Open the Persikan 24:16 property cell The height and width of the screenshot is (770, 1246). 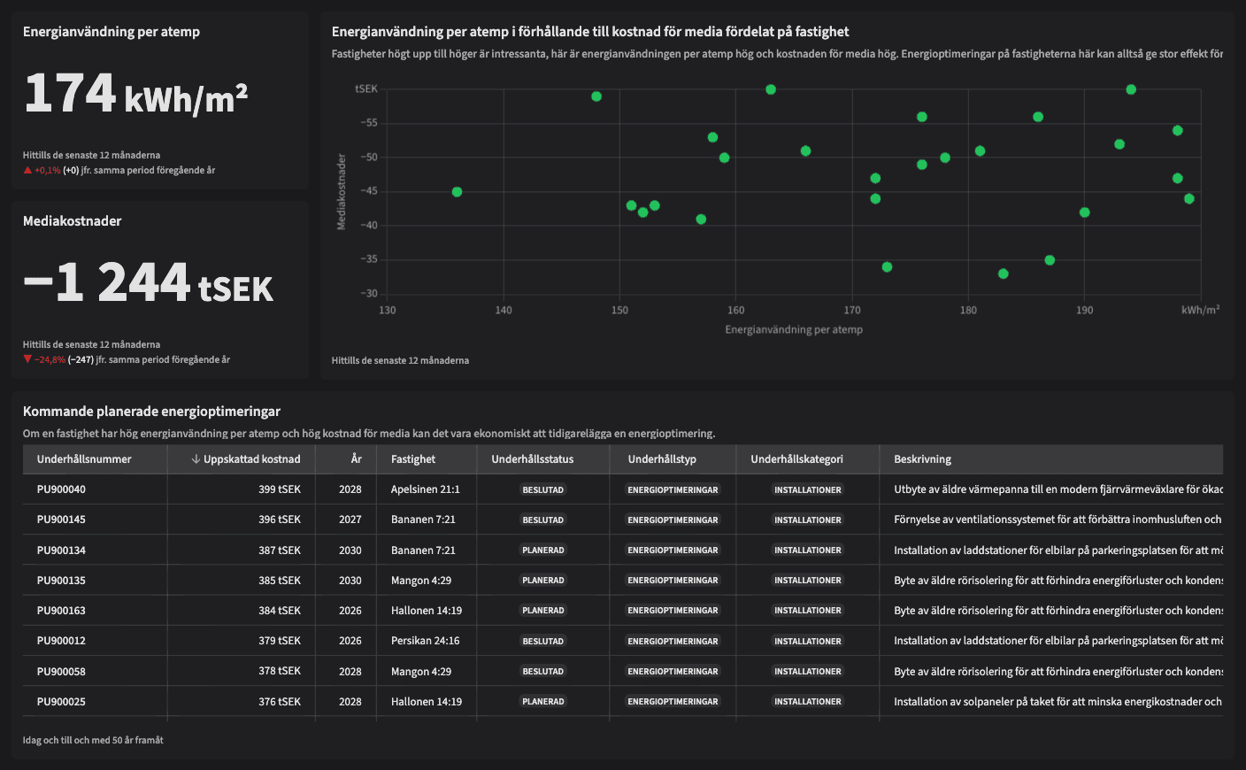[x=425, y=641]
